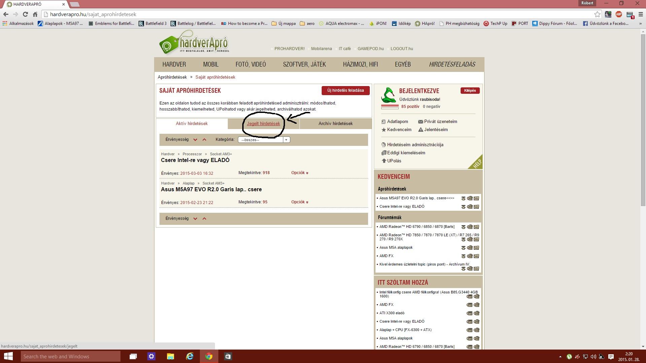Open File Explorer from the taskbar
Viewport: 646px width, 363px height.
[170, 356]
